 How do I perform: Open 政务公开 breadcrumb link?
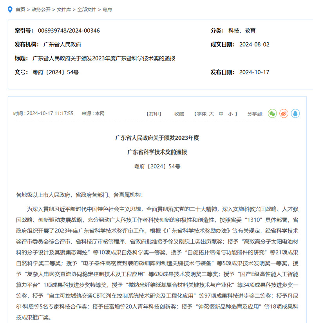point(41,9)
